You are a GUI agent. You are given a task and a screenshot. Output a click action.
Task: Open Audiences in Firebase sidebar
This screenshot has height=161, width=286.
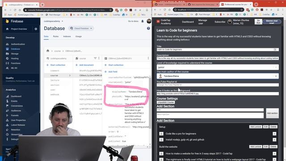16,110
